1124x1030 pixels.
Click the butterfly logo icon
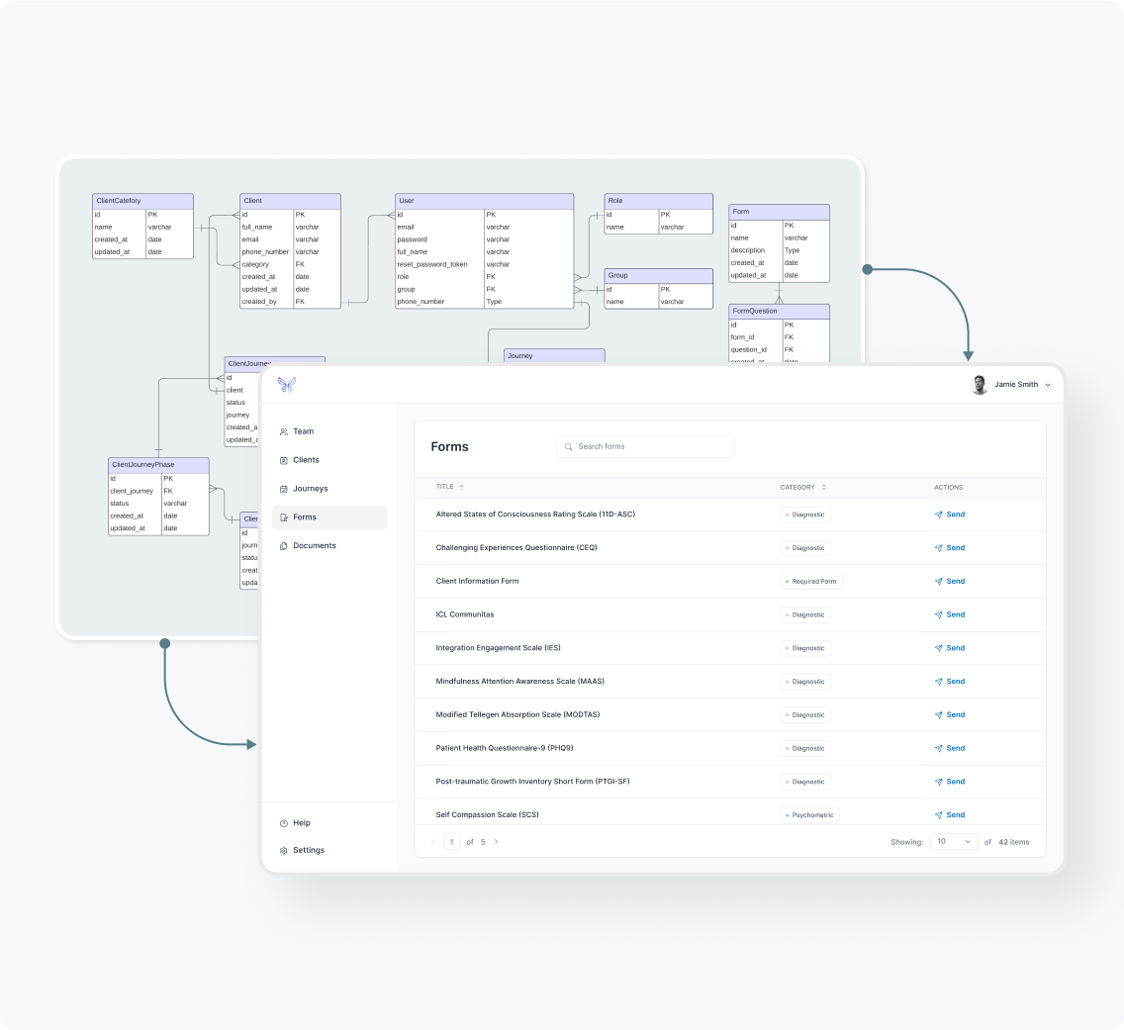pyautogui.click(x=287, y=385)
